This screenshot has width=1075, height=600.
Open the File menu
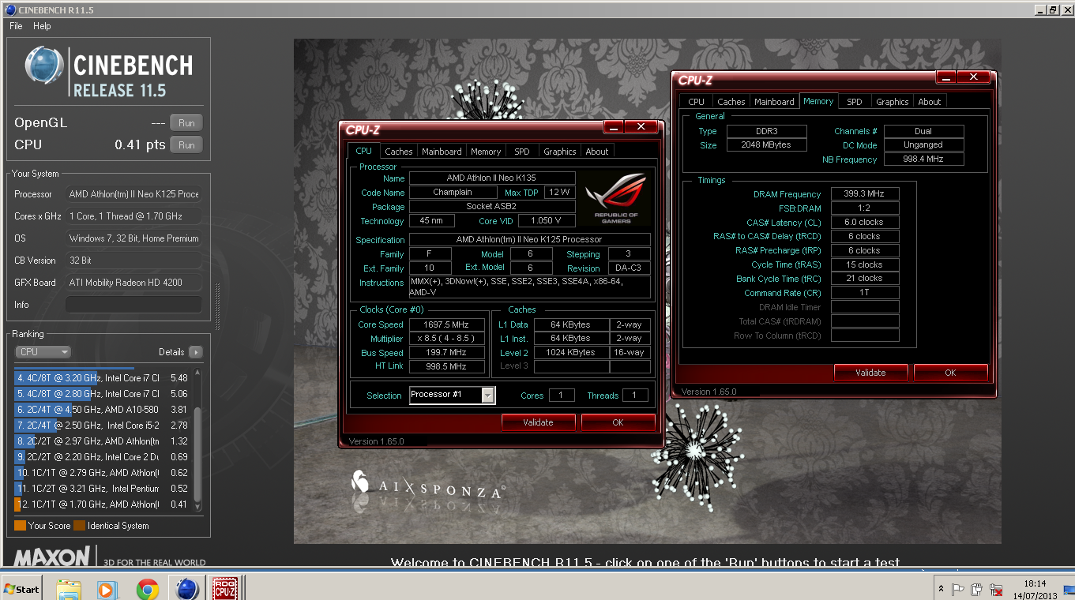click(16, 26)
